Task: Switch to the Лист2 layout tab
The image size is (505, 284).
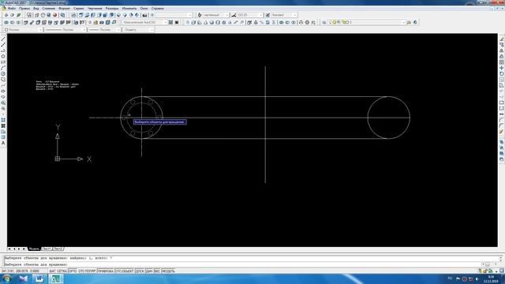Action: tap(58, 249)
